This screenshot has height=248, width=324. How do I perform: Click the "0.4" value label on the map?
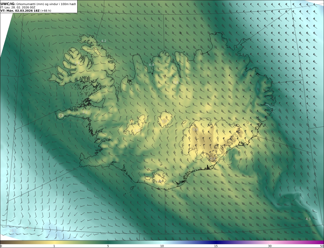pyautogui.click(x=213, y=159)
